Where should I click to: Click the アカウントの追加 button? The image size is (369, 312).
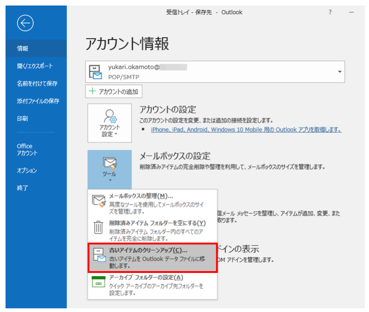point(113,91)
